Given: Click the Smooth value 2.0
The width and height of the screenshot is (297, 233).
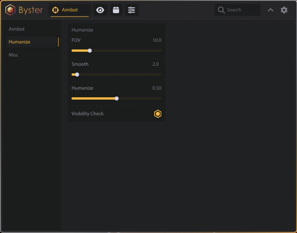Looking at the screenshot, I should (x=155, y=64).
